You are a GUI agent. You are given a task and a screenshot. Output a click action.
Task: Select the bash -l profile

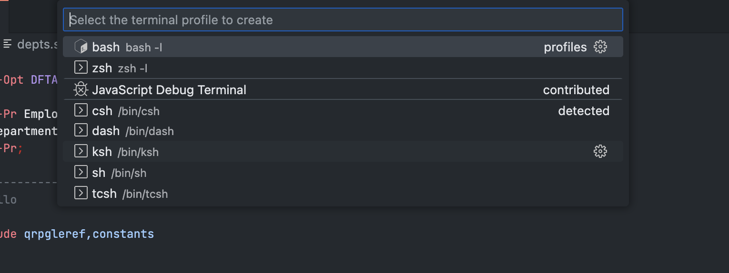click(x=343, y=47)
